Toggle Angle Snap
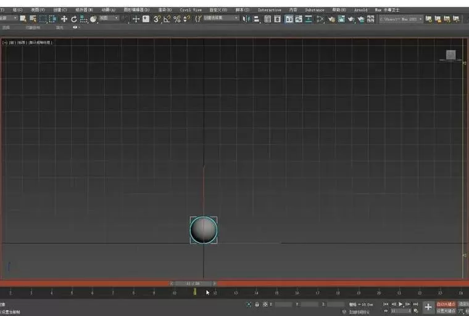Viewport: 469px width, 316px height. click(167, 19)
